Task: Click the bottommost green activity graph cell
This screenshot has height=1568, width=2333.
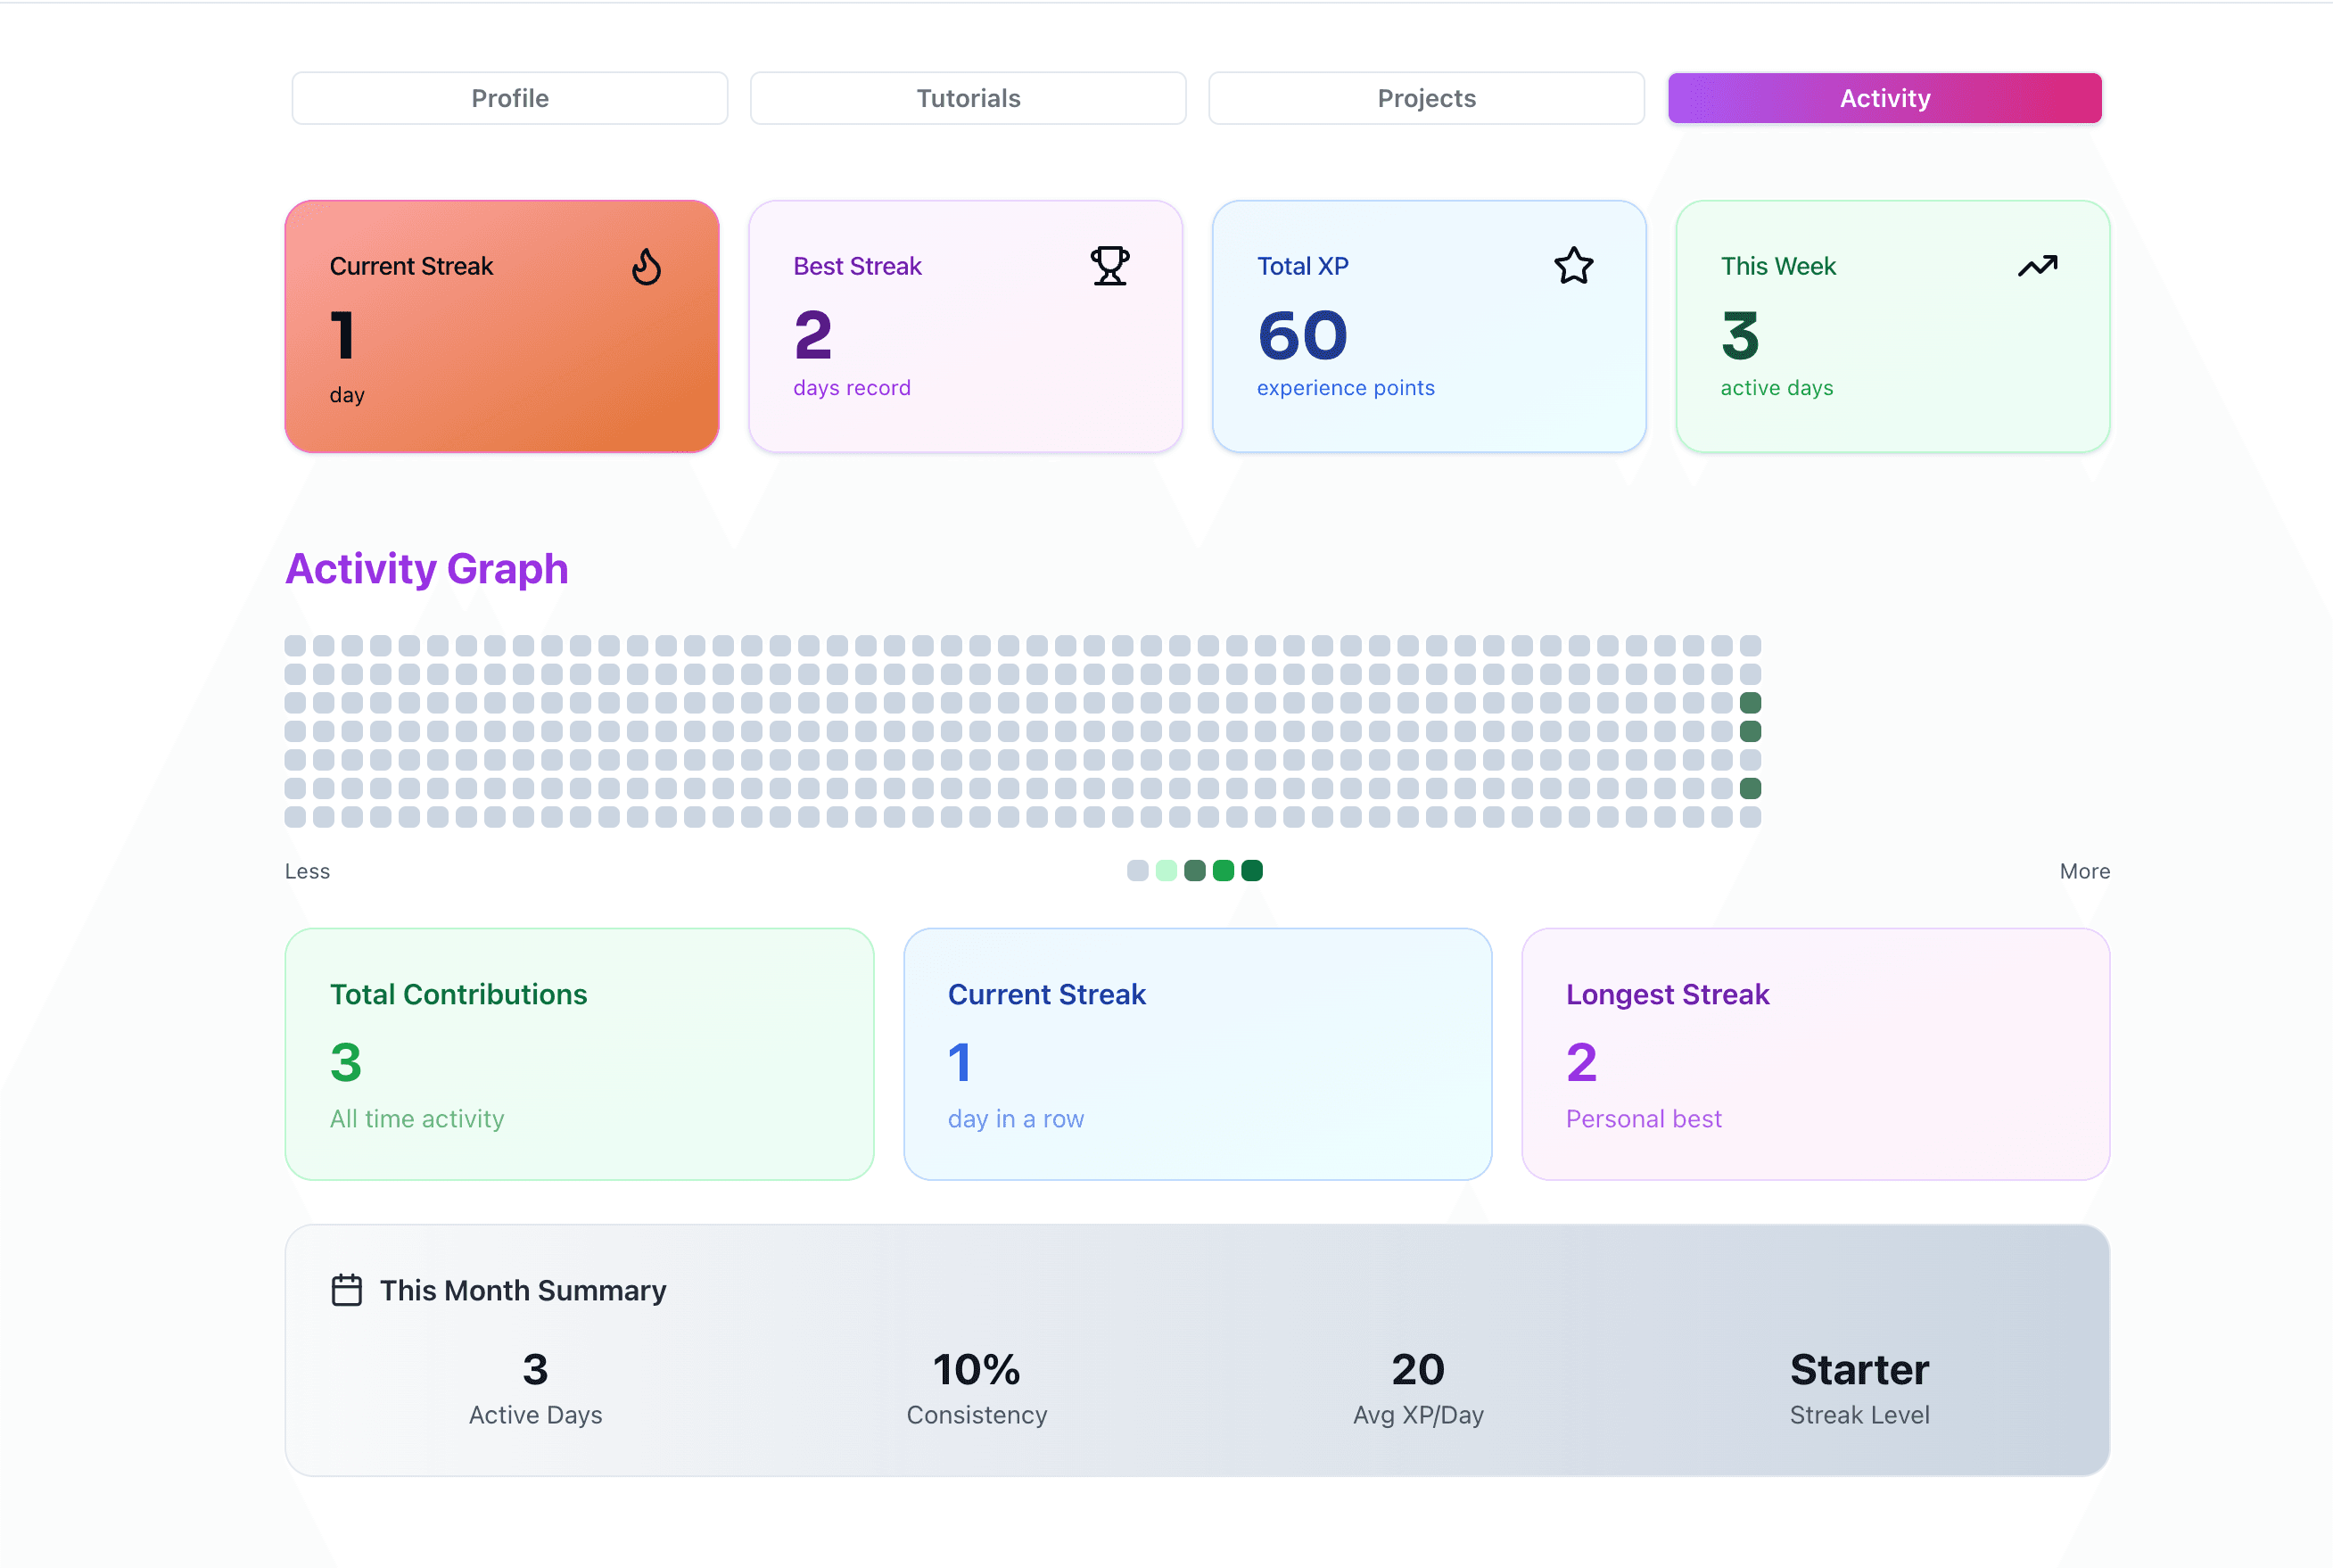Action: 1751,788
